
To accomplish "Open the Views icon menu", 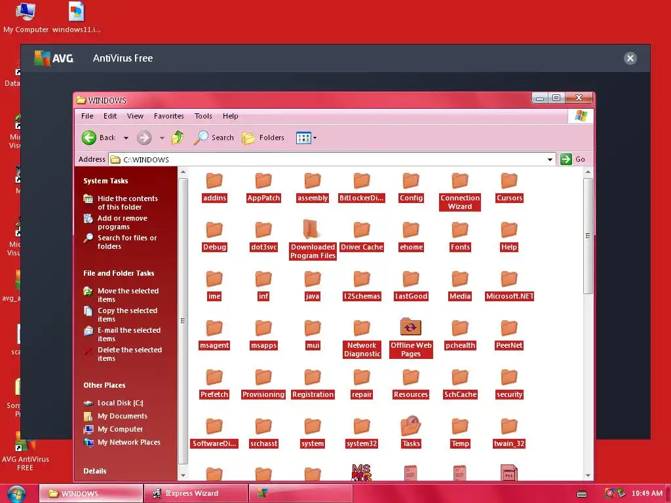I will [306, 138].
